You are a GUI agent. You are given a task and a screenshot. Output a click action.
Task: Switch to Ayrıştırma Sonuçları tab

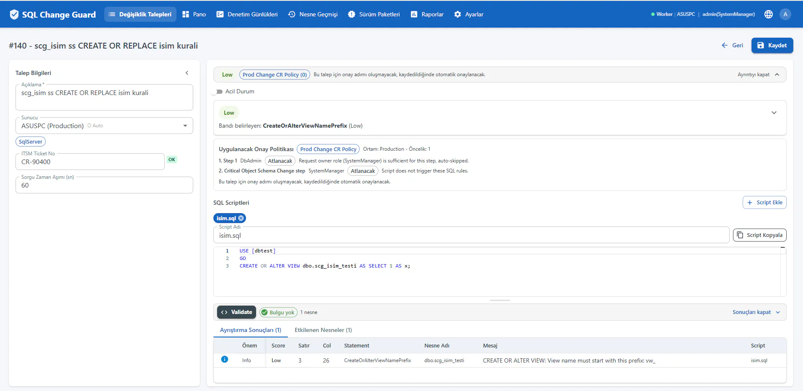click(x=251, y=330)
